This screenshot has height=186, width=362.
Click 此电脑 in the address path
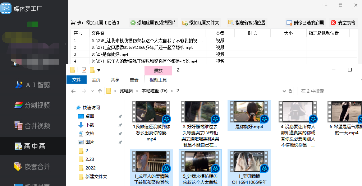[126, 91]
